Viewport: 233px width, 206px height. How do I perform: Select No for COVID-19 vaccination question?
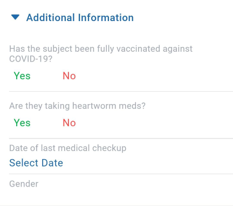click(69, 75)
